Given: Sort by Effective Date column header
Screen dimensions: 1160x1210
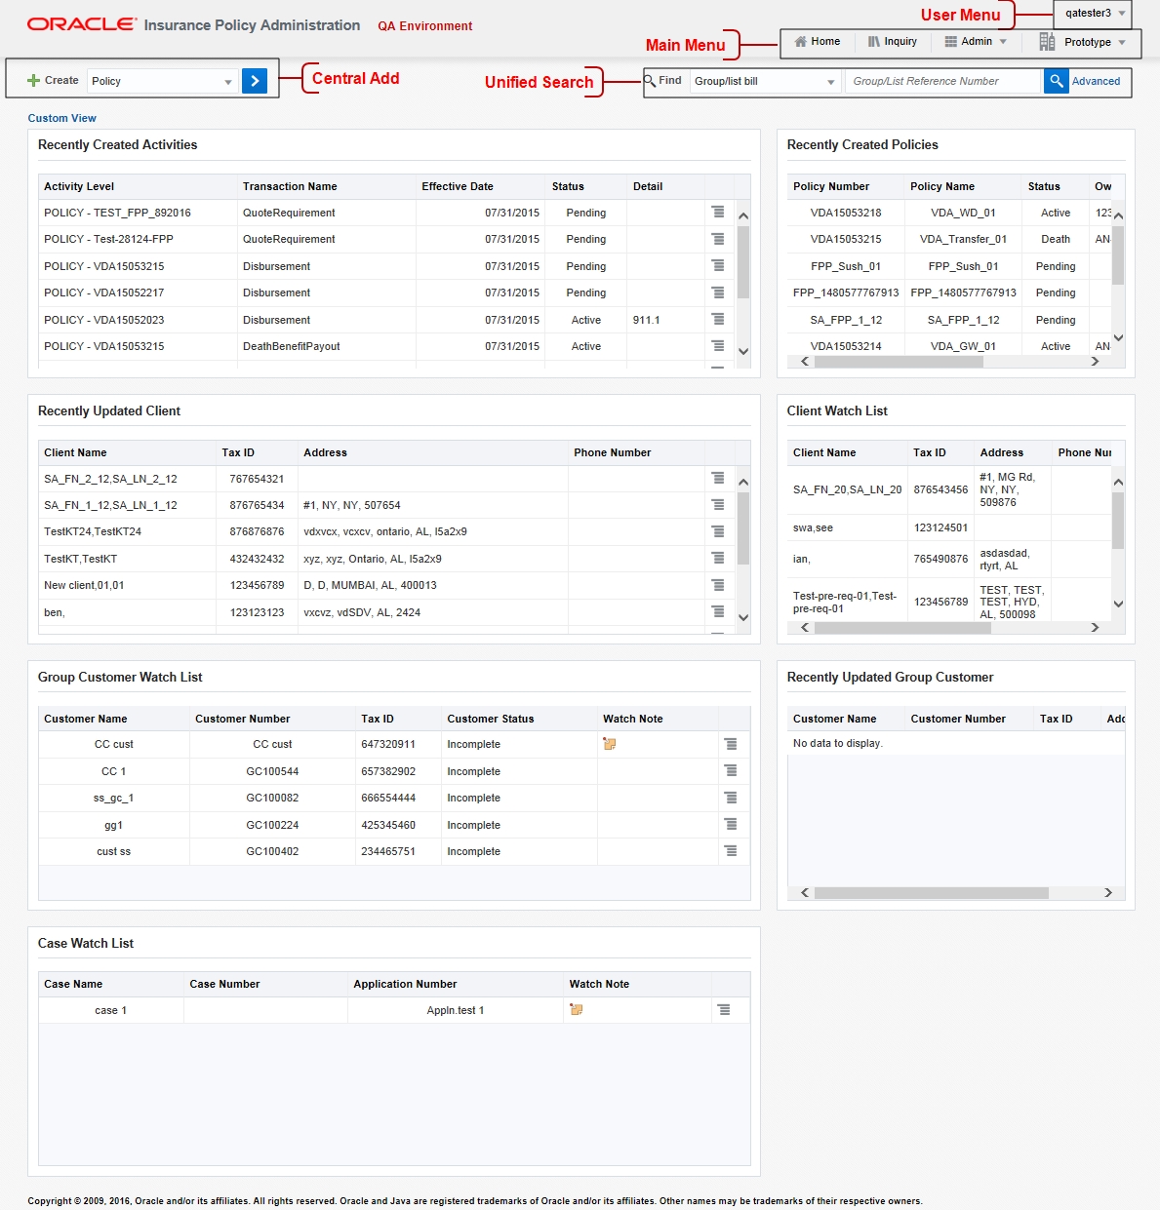Looking at the screenshot, I should point(458,186).
